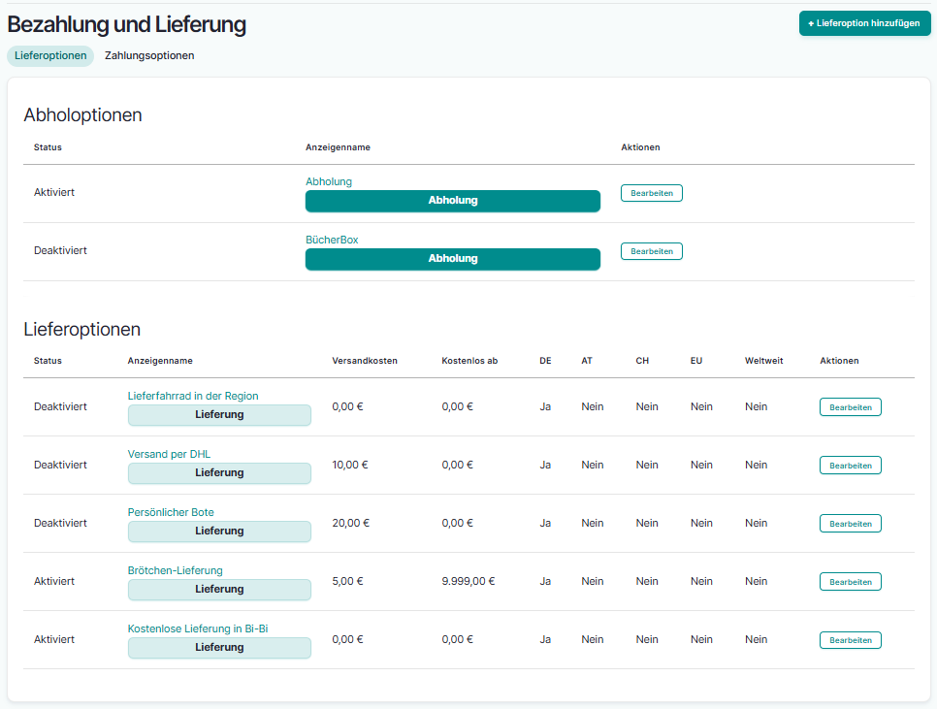This screenshot has width=937, height=709.
Task: Click the Lieferung badge under Versand per DHL
Action: point(219,473)
